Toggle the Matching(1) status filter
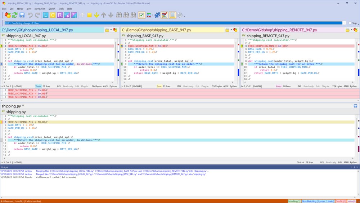 pos(294,201)
